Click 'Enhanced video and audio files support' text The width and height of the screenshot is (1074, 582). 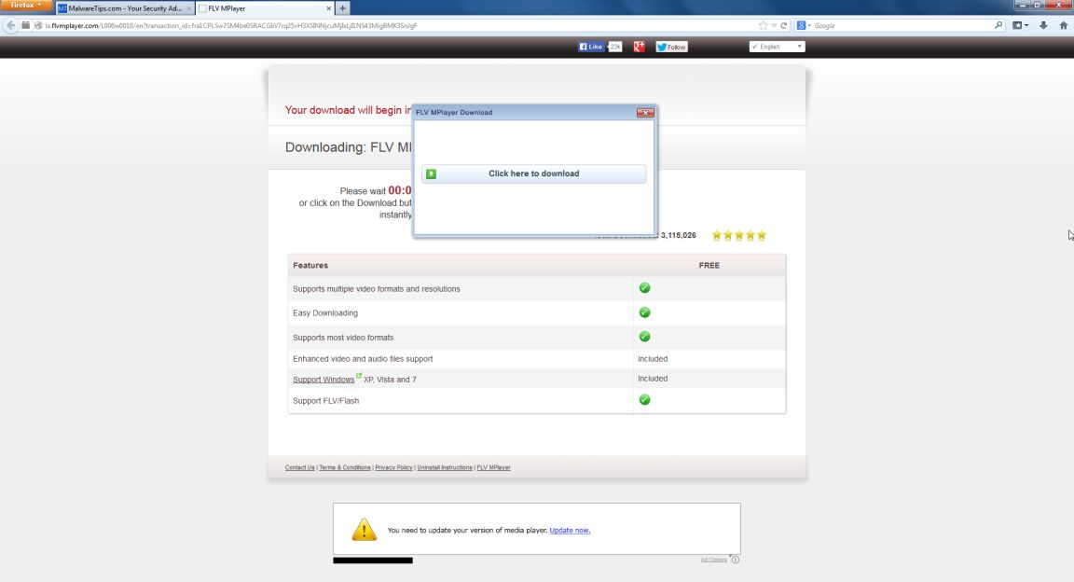click(363, 359)
